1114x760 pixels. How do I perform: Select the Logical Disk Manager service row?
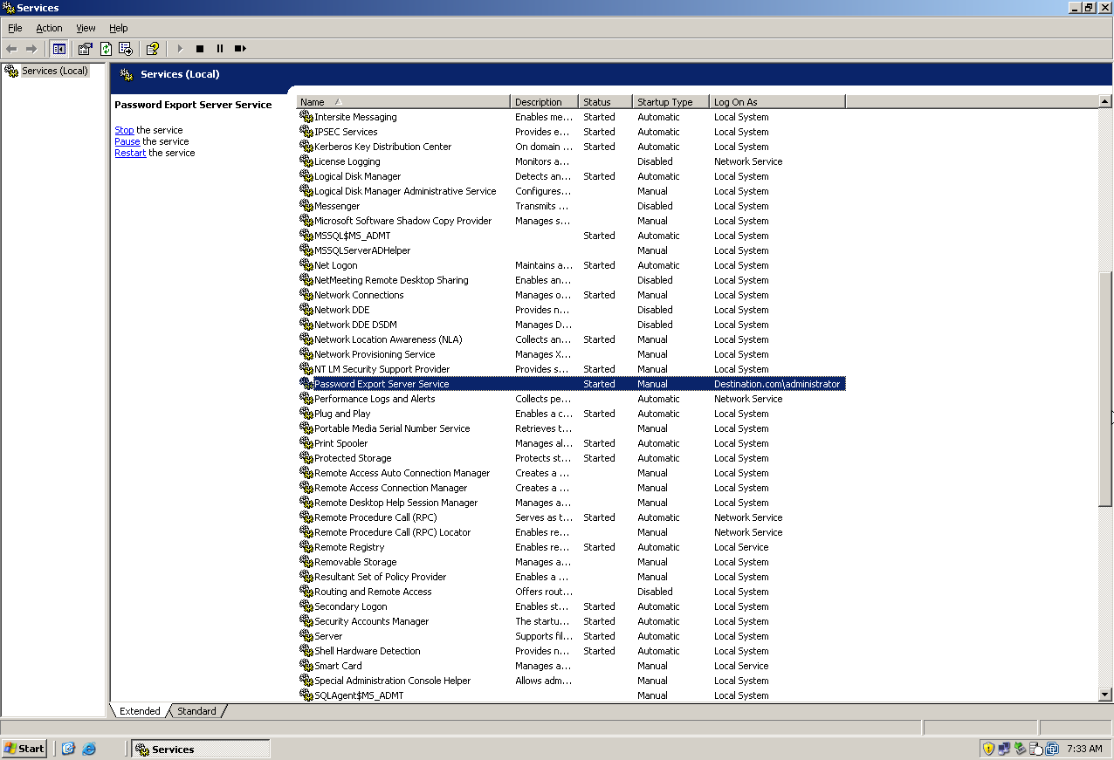click(571, 176)
